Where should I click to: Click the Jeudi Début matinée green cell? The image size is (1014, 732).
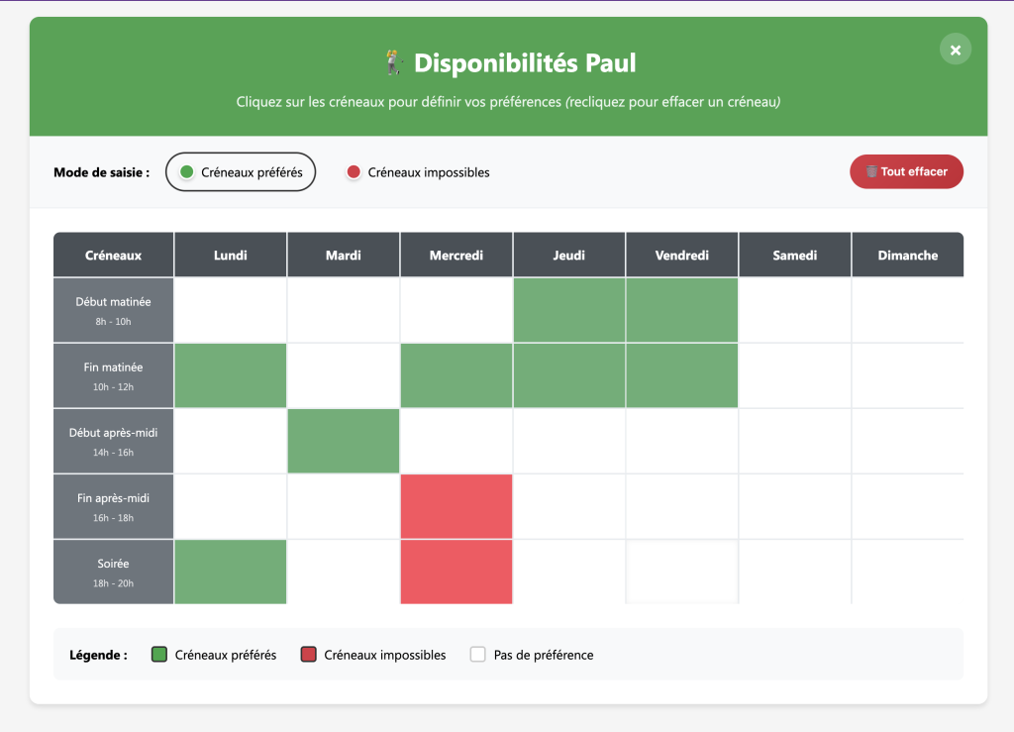569,310
